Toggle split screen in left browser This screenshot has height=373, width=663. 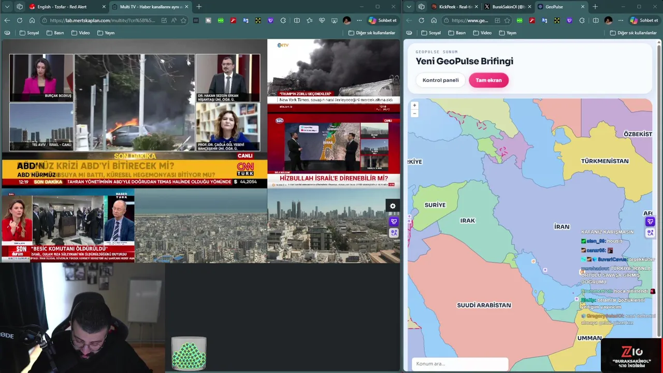(297, 20)
